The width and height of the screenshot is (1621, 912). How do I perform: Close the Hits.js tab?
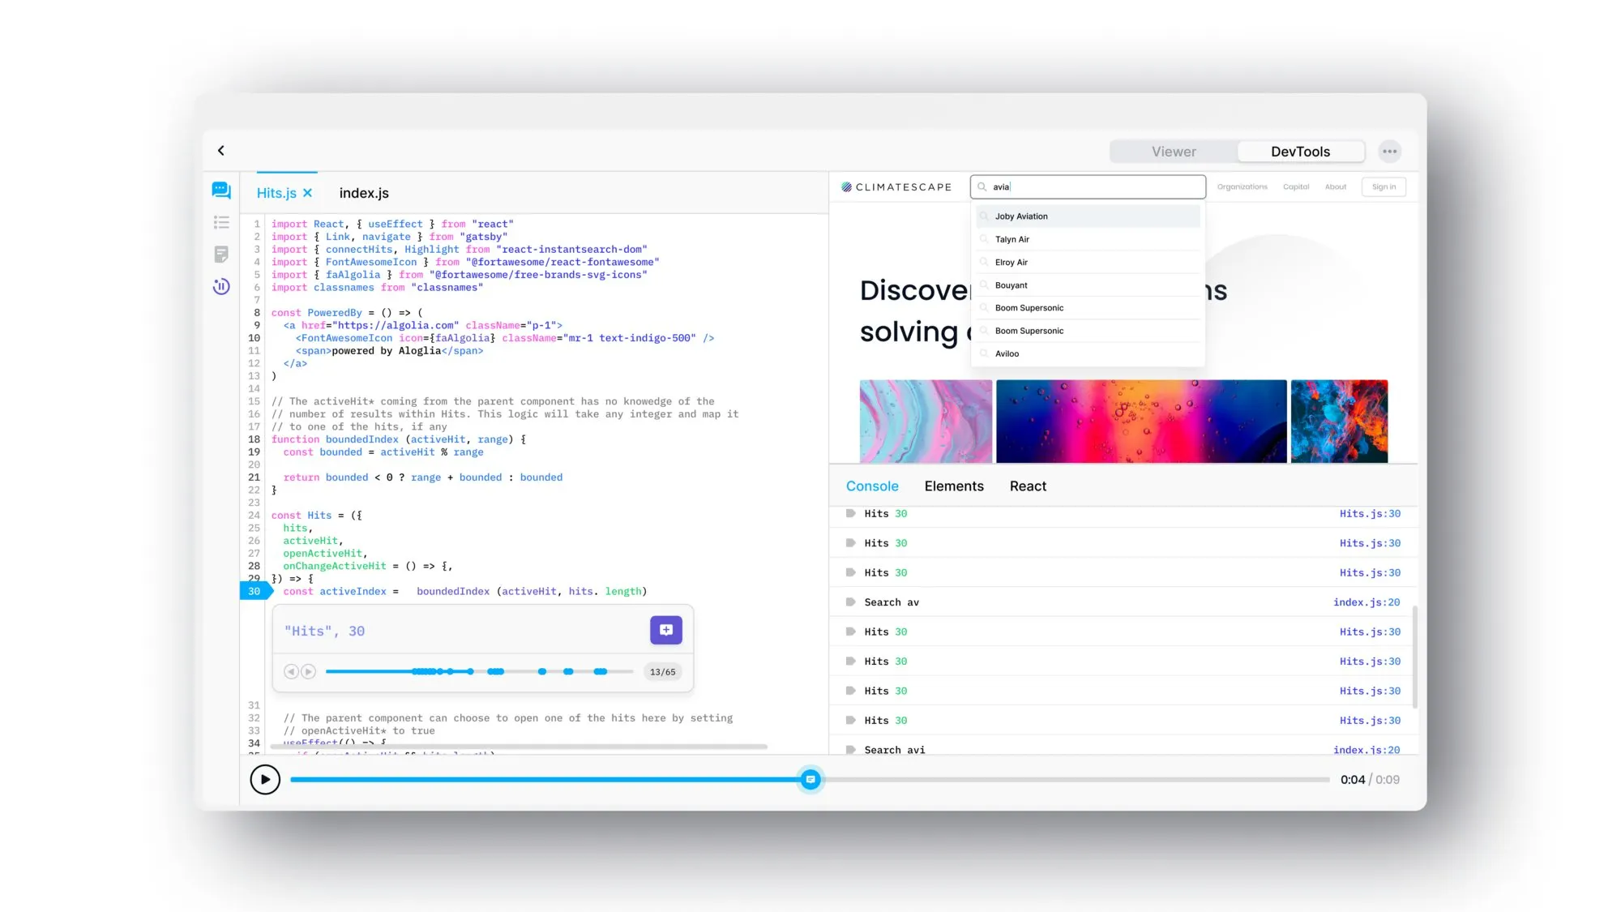click(308, 193)
